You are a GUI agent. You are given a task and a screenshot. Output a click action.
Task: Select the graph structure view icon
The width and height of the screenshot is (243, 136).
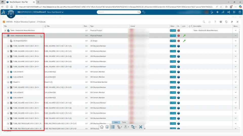pos(118,127)
